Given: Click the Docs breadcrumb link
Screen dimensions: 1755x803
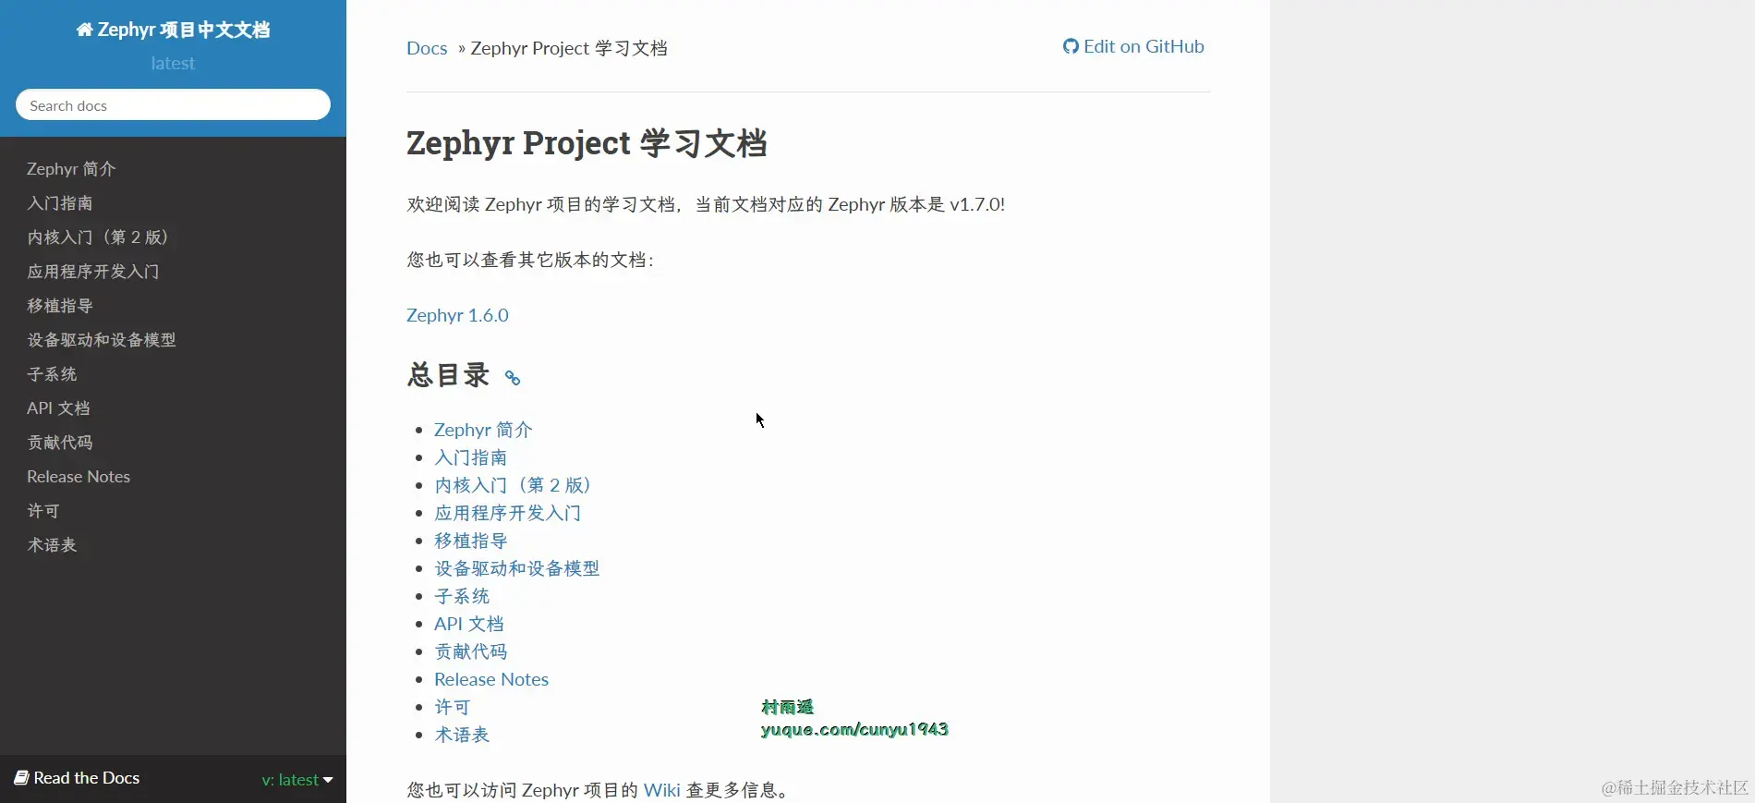Looking at the screenshot, I should click(427, 48).
